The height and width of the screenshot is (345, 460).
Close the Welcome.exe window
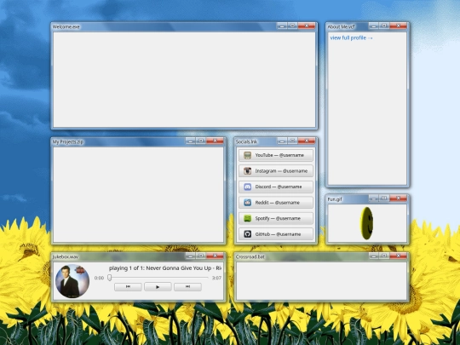[307, 26]
